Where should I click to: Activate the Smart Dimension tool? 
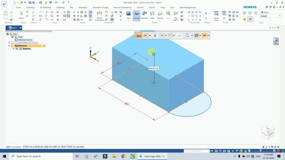tap(99, 16)
